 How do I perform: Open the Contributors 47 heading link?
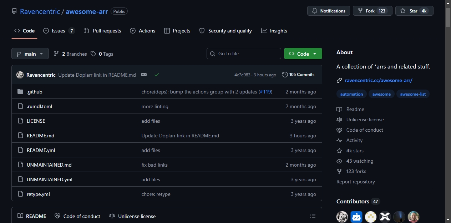(x=358, y=202)
